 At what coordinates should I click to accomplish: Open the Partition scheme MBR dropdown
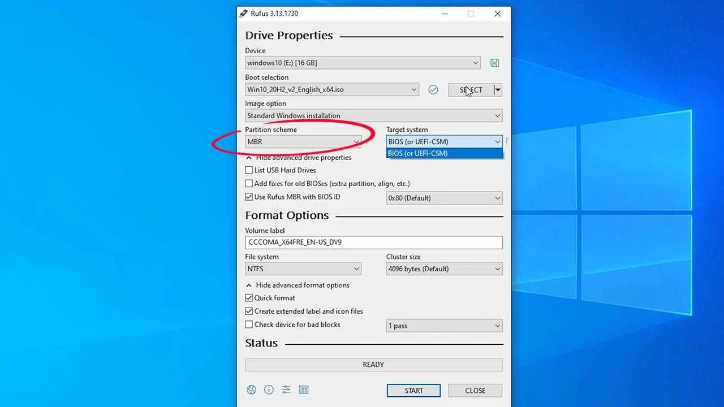[303, 142]
